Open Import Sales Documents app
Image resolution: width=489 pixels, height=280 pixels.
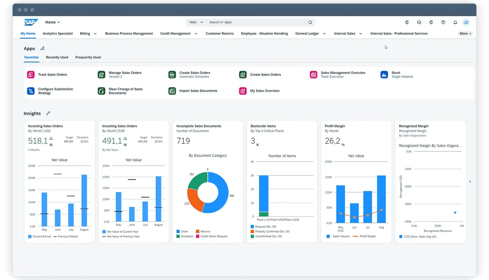coord(198,91)
